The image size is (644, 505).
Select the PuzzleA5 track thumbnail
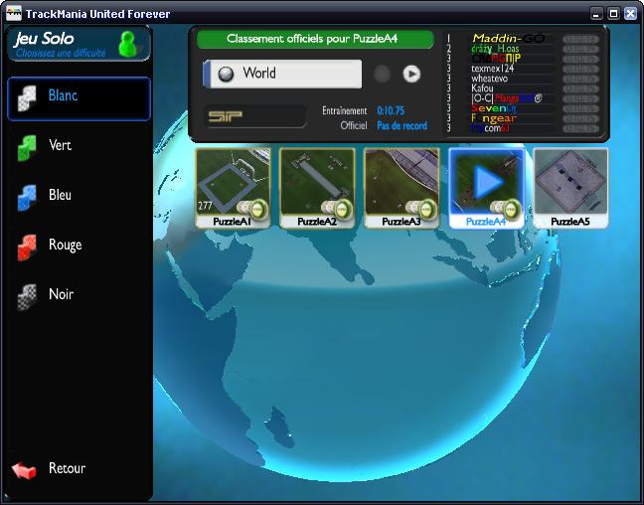(570, 182)
